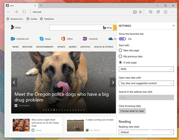Image resolution: width=179 pixels, height=140 pixels.
Task: Open 'Top sites and suggested content' dropdown
Action: click(146, 83)
